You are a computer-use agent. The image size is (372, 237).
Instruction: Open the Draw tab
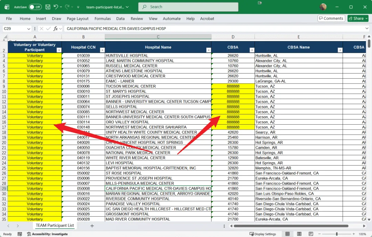[56, 19]
